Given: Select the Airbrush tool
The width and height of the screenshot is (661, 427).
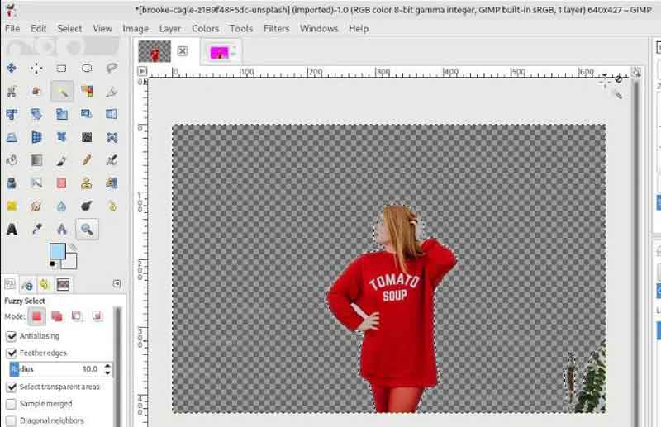Looking at the screenshot, I should click(112, 160).
